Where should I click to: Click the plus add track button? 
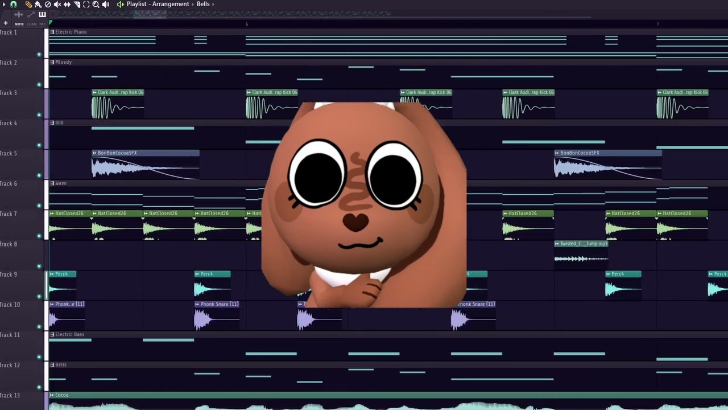click(6, 23)
